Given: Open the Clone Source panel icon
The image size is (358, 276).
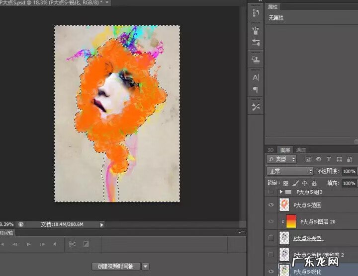Looking at the screenshot, I should (x=256, y=60).
